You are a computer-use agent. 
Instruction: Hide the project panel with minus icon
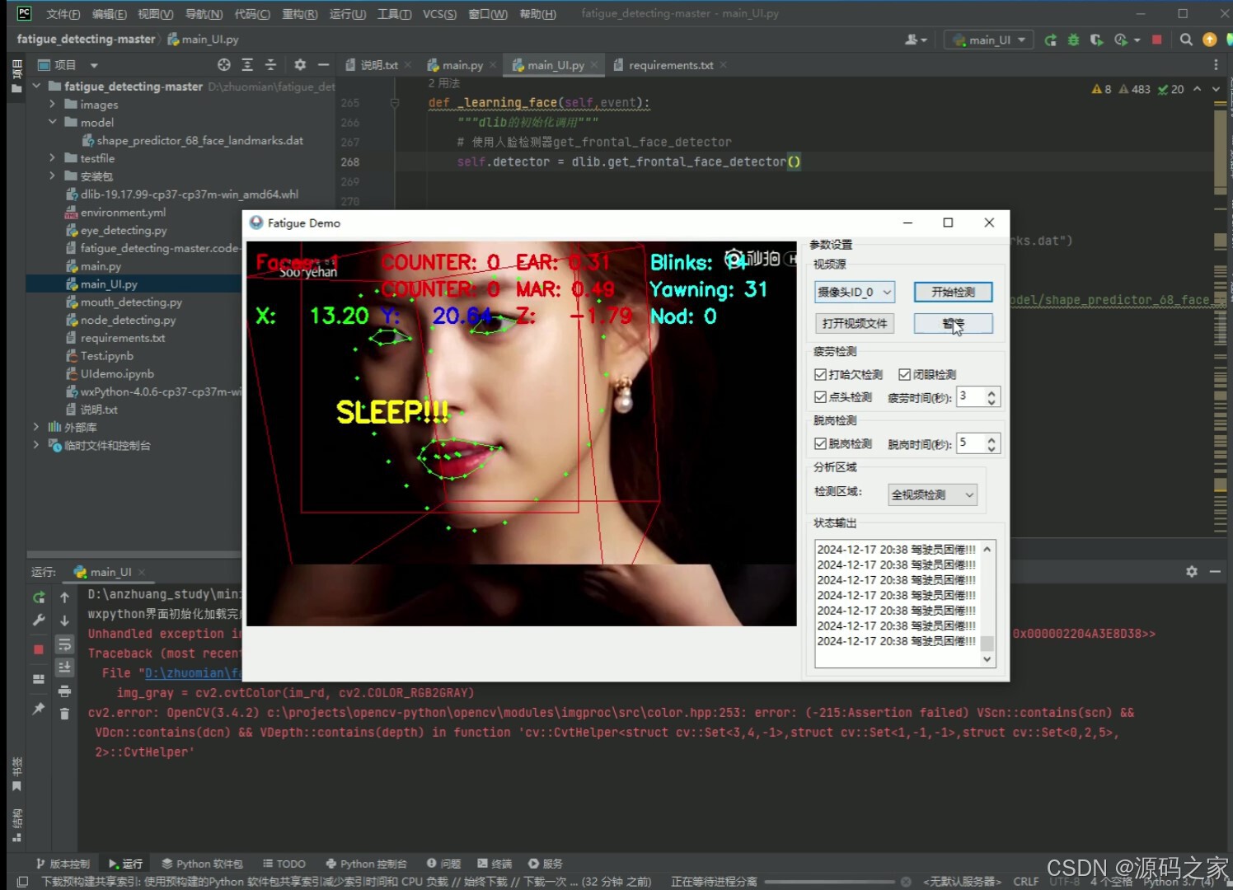[323, 64]
